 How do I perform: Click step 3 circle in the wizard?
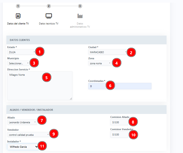[80, 6]
